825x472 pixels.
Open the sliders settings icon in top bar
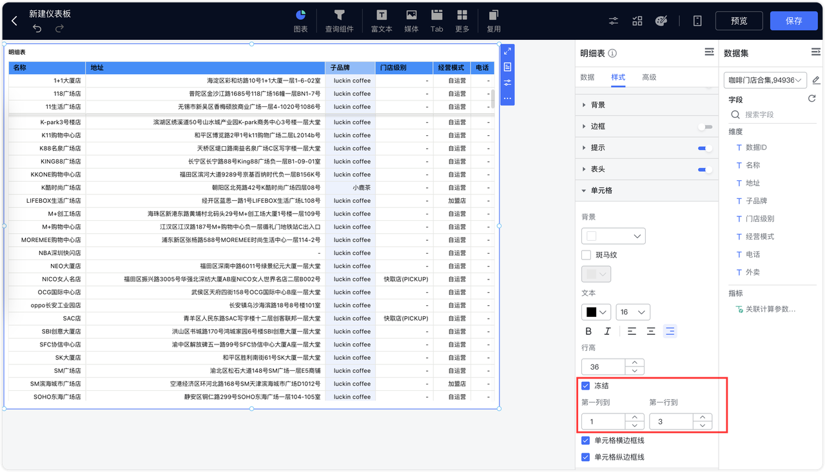click(614, 21)
